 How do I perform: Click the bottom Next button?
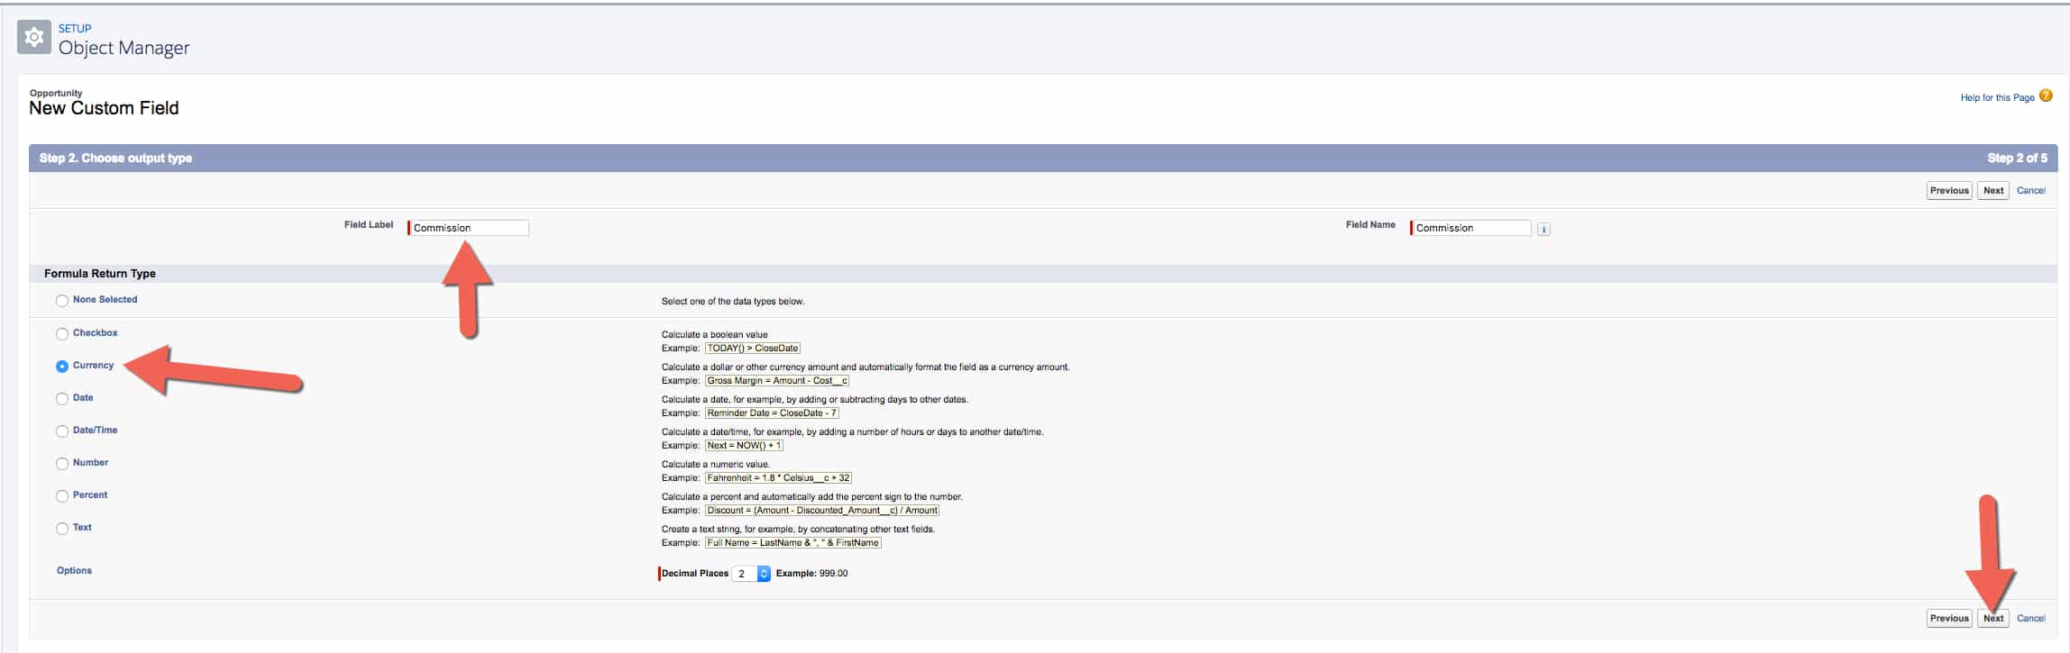pos(1992,619)
